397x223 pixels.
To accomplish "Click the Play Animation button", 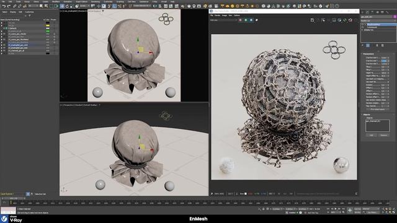I will [x=336, y=209].
